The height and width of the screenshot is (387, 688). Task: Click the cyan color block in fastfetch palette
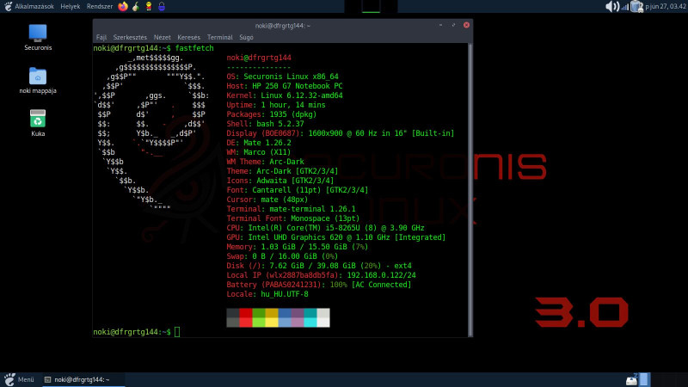coord(310,317)
